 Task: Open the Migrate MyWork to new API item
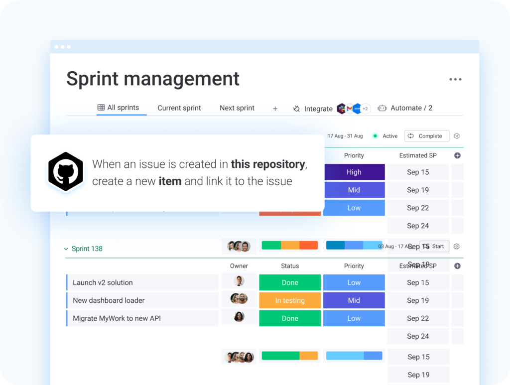(142, 318)
